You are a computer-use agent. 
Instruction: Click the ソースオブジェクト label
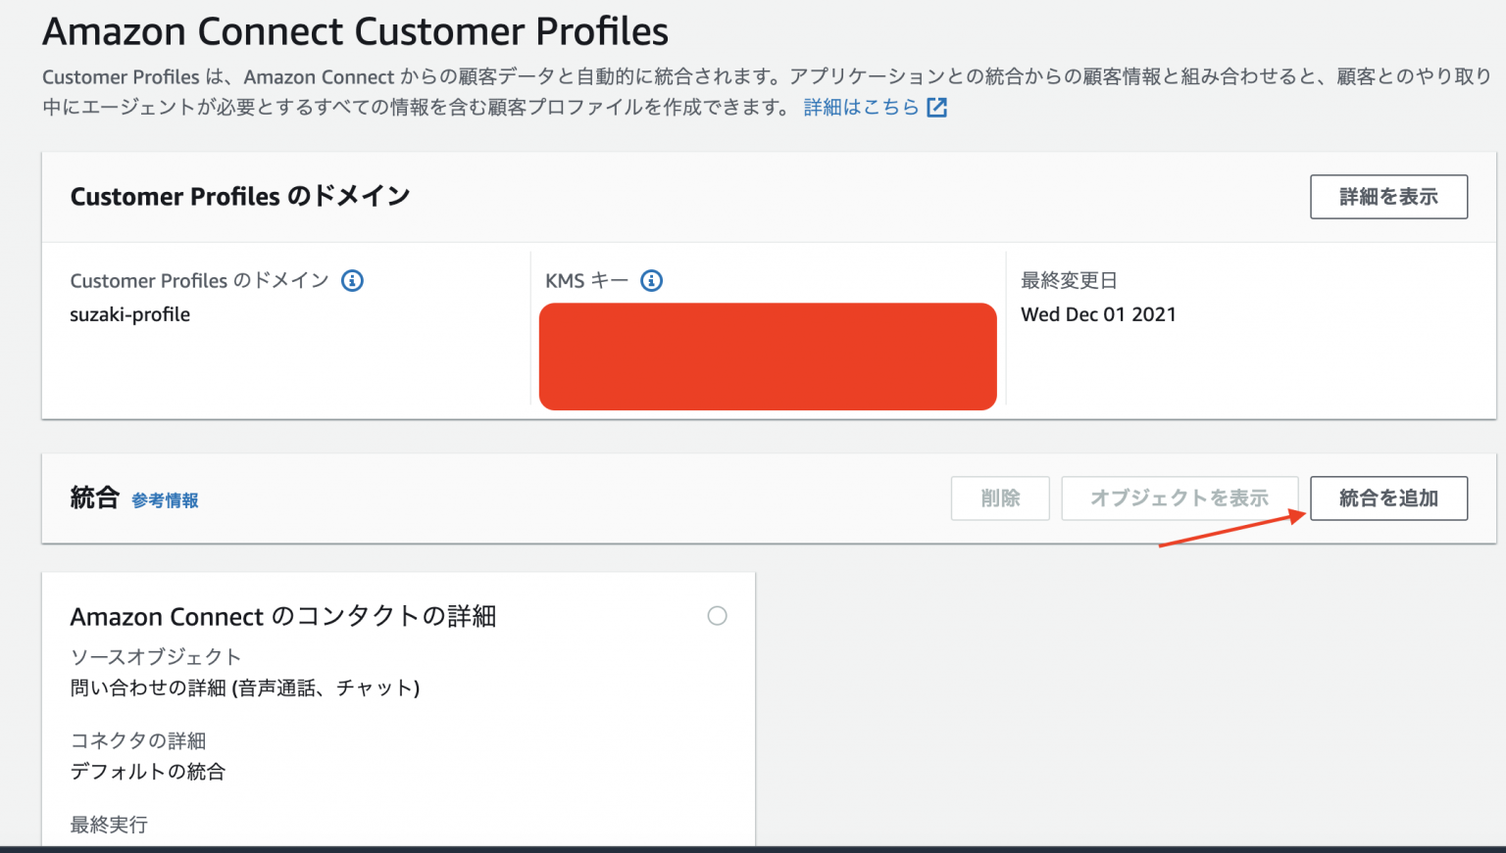point(155,656)
